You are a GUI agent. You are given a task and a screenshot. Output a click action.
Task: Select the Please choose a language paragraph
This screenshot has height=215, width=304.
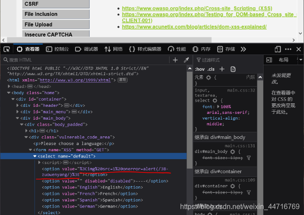74,144
